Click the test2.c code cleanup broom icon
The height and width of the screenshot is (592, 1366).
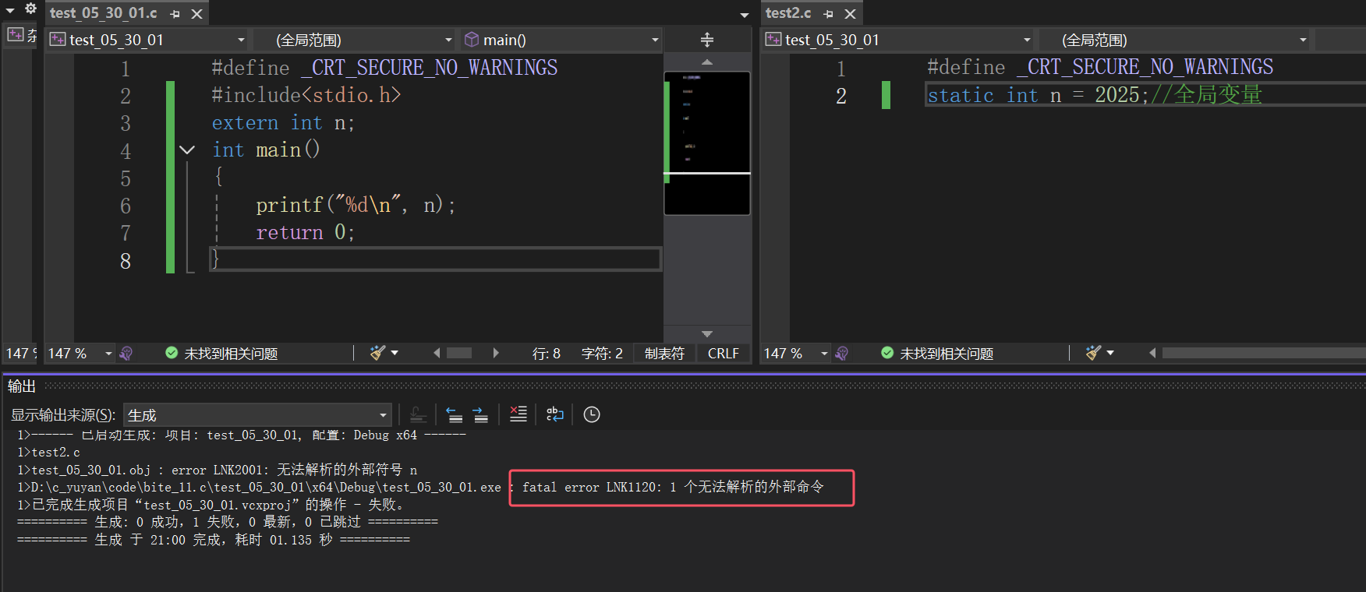coord(1093,354)
